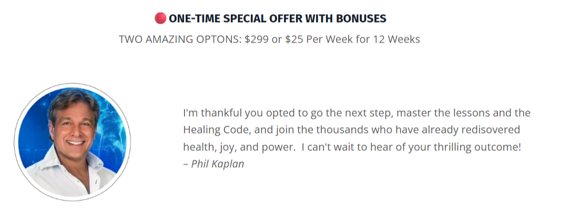Screen dimensions: 570x214
Task: Click the word BONUSES in the heading
Action: (361, 18)
